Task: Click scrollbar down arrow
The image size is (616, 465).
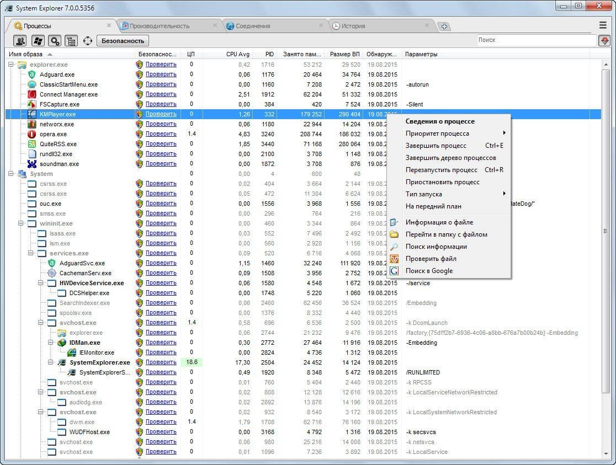Action: pyautogui.click(x=606, y=453)
